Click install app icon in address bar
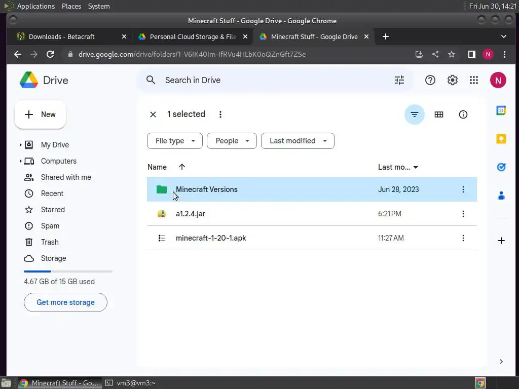Screen dimensions: 519x389 click(x=419, y=54)
